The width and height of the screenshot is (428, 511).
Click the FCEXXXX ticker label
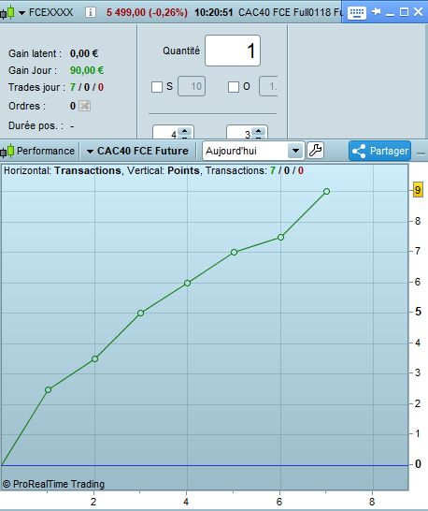51,12
